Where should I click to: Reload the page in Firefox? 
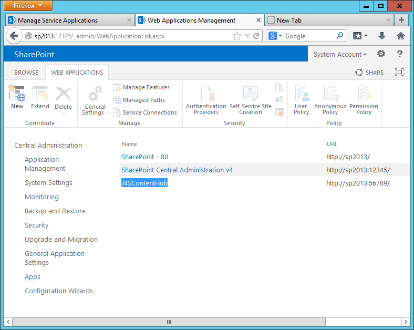click(x=256, y=36)
